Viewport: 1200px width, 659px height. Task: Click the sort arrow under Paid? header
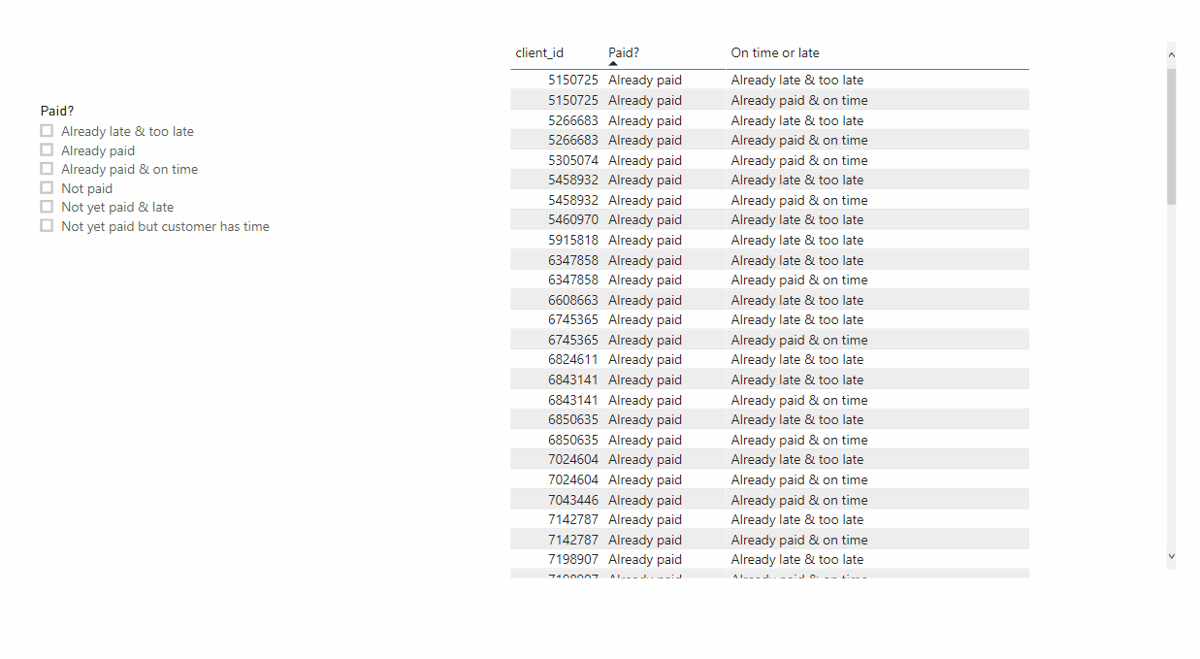613,64
